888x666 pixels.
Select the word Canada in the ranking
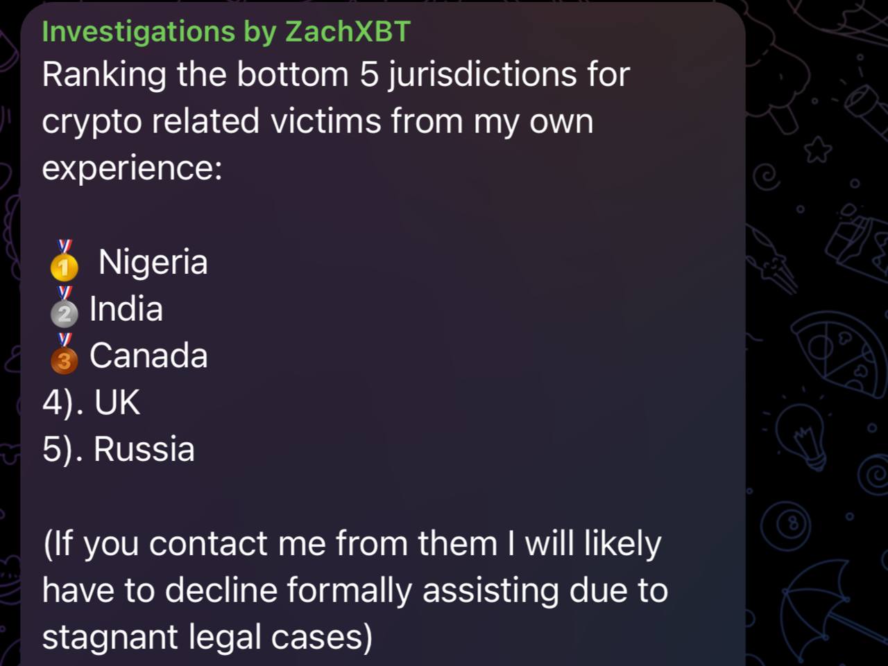[148, 356]
